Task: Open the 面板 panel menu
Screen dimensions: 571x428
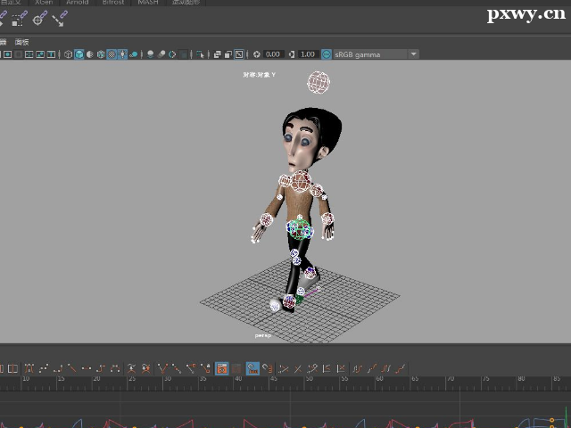Action: point(21,42)
